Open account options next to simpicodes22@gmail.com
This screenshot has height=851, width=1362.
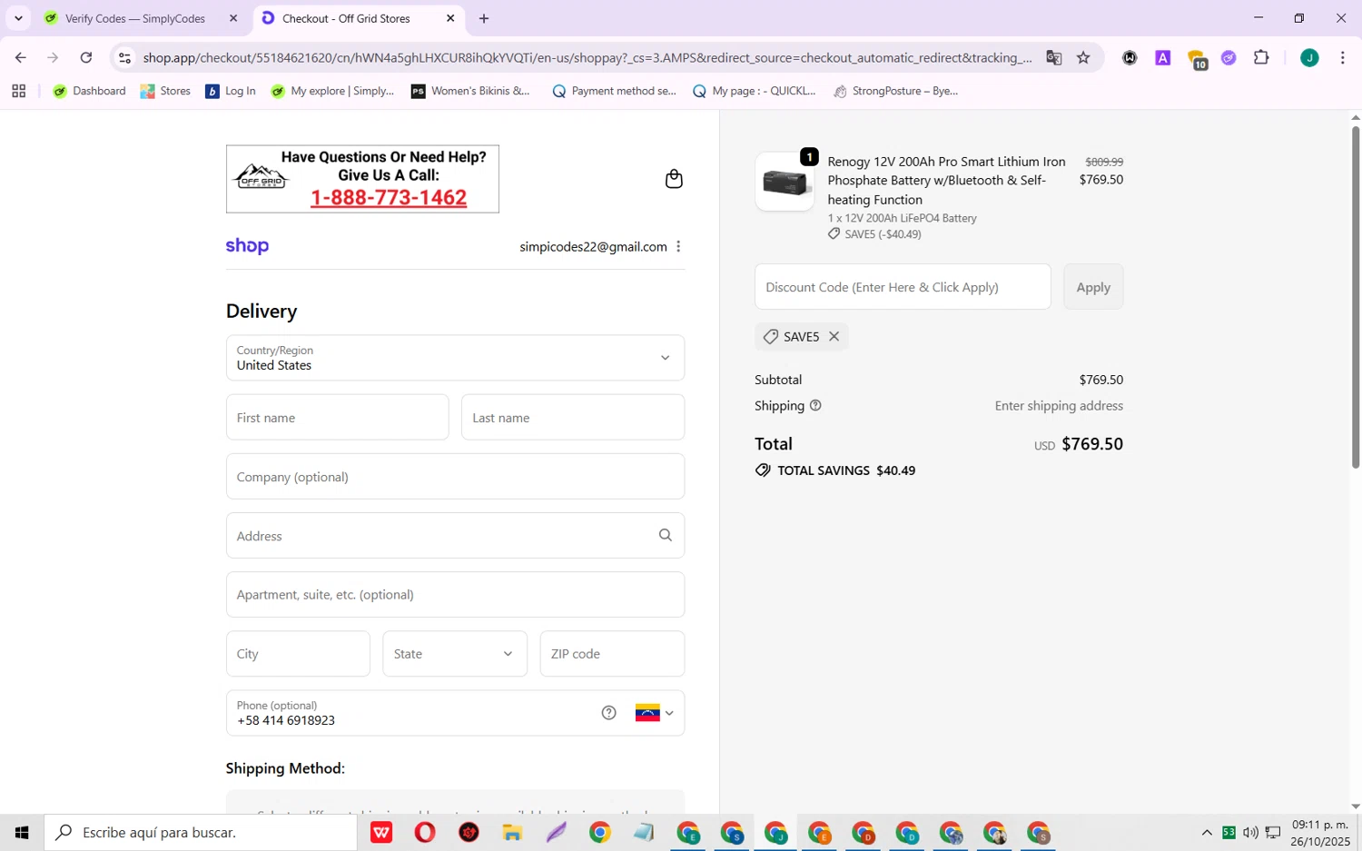tap(678, 246)
